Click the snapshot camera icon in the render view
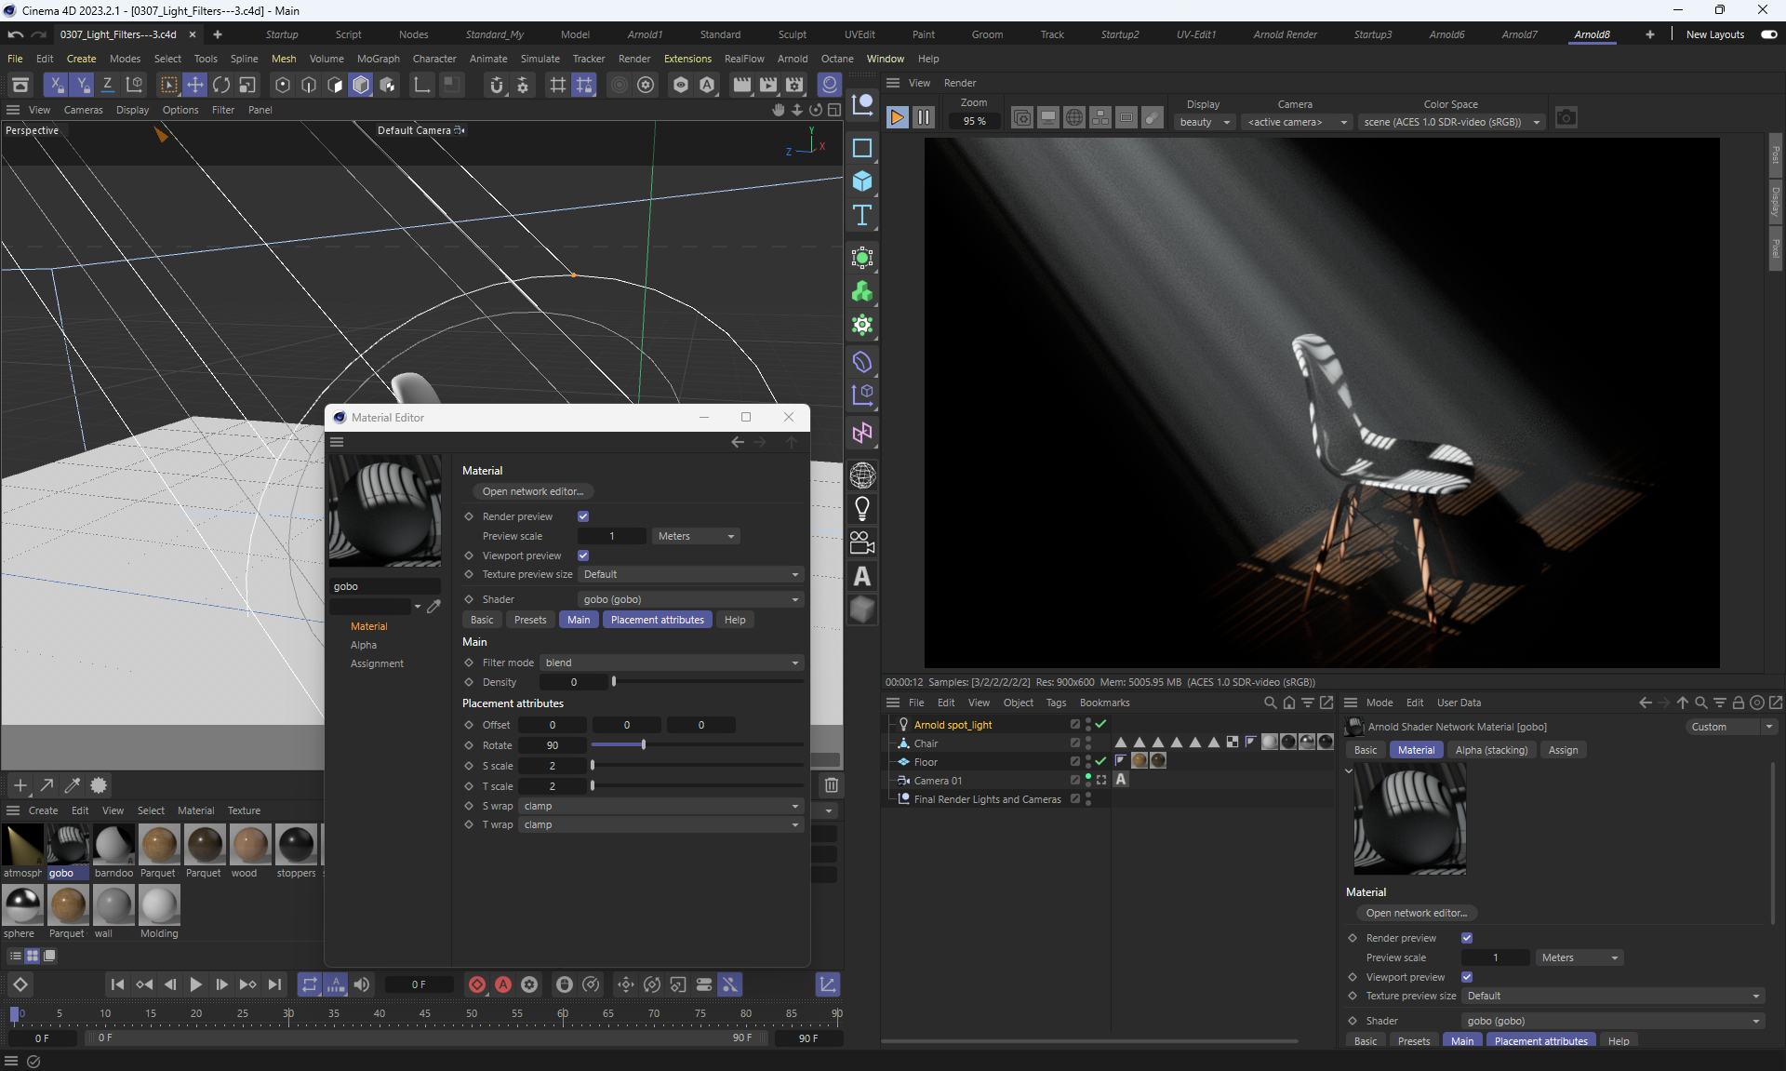Screen dimensions: 1786x1071 pyautogui.click(x=1566, y=118)
